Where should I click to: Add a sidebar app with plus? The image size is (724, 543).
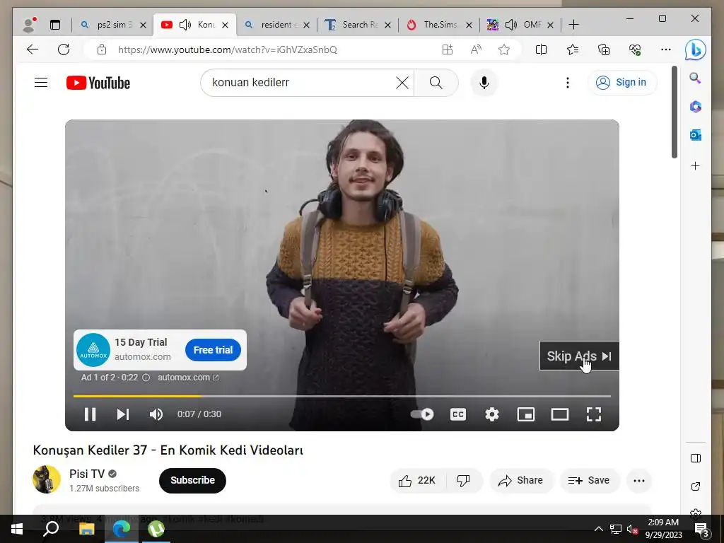(x=696, y=165)
